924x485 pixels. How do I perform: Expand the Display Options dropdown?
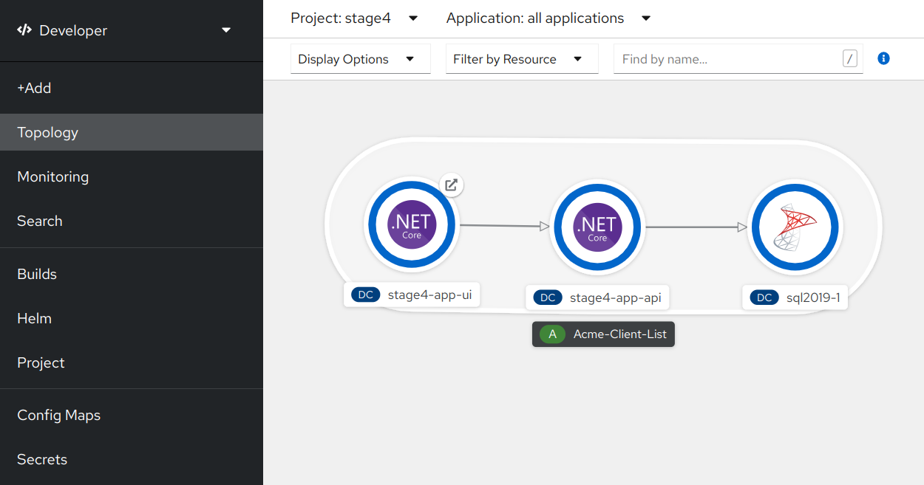(360, 59)
